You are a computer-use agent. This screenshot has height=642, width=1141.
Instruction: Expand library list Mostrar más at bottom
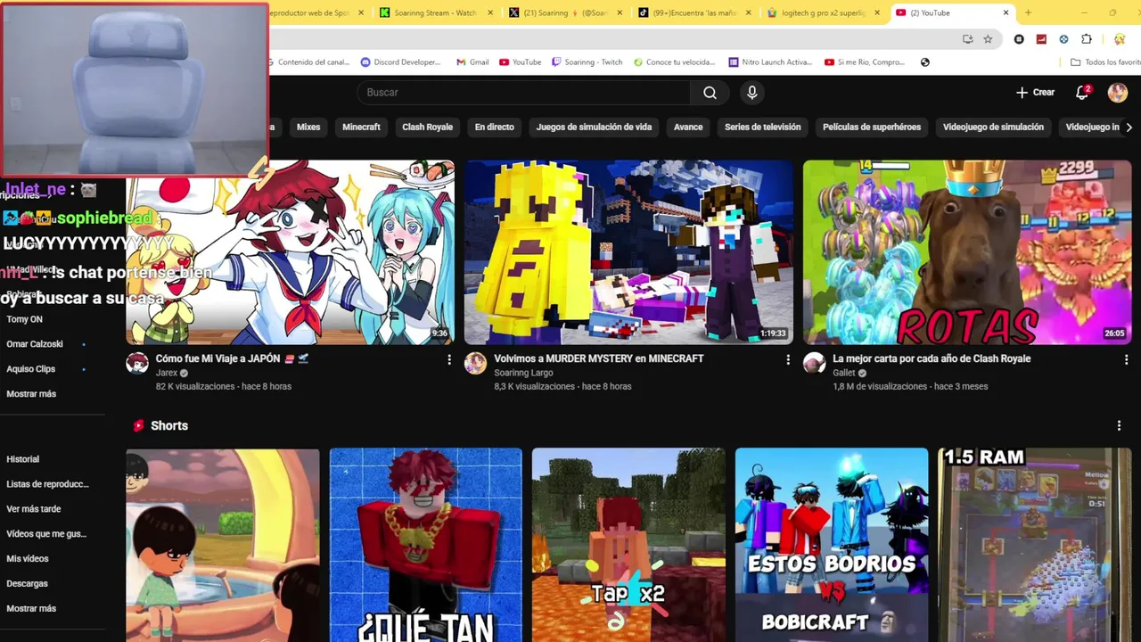click(31, 608)
